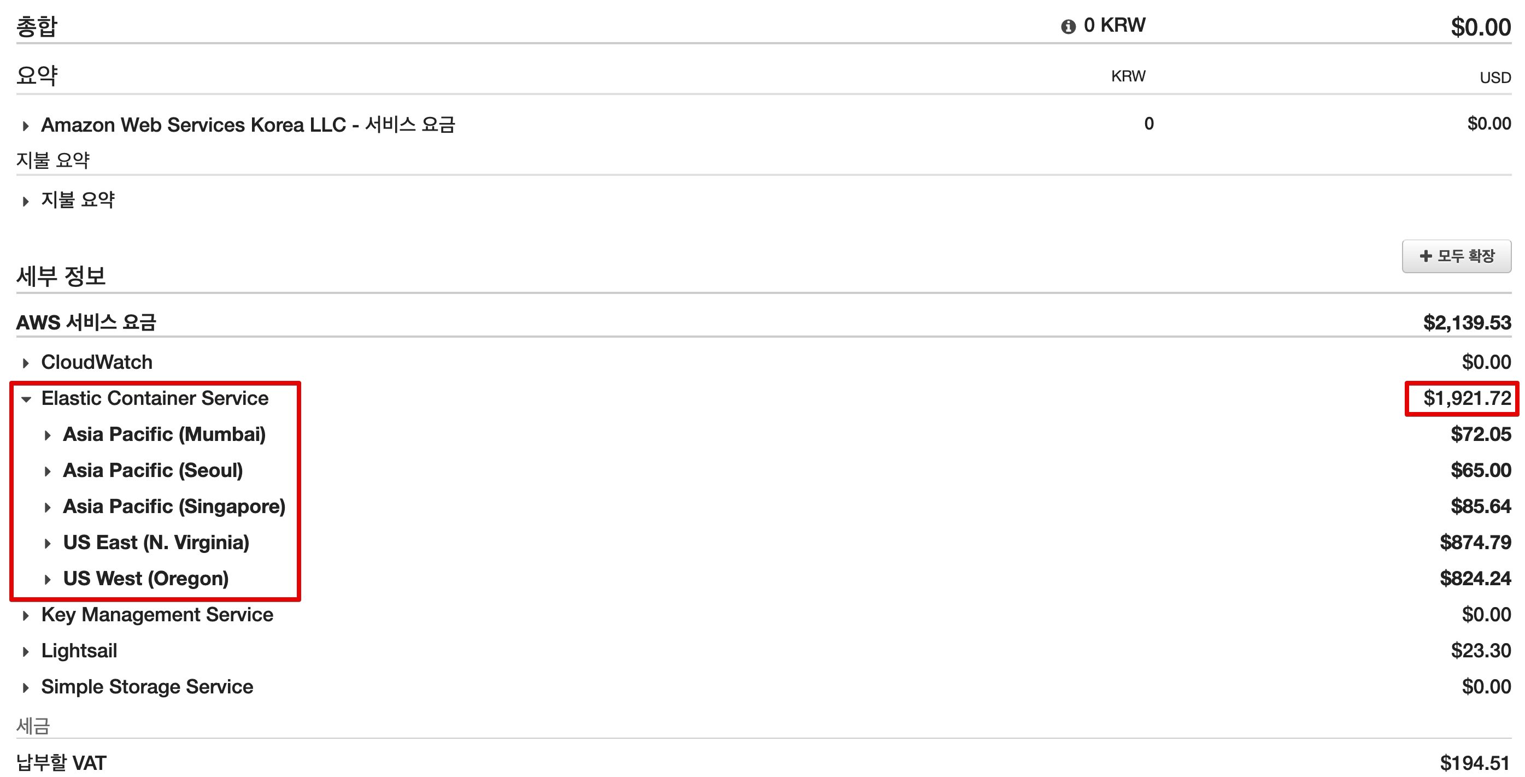Expand the Simple Storage Service row
This screenshot has width=1525, height=777.
(26, 688)
